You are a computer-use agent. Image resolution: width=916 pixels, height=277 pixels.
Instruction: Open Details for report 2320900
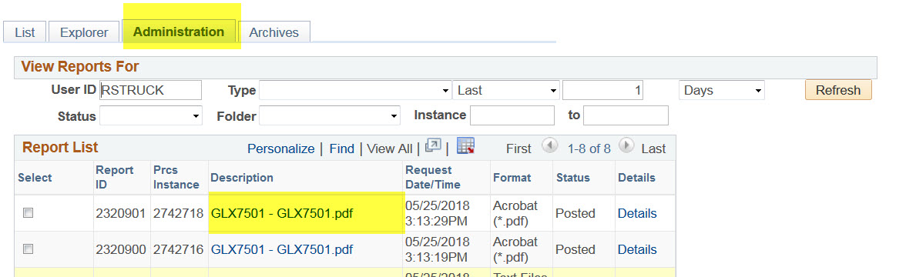tap(637, 249)
